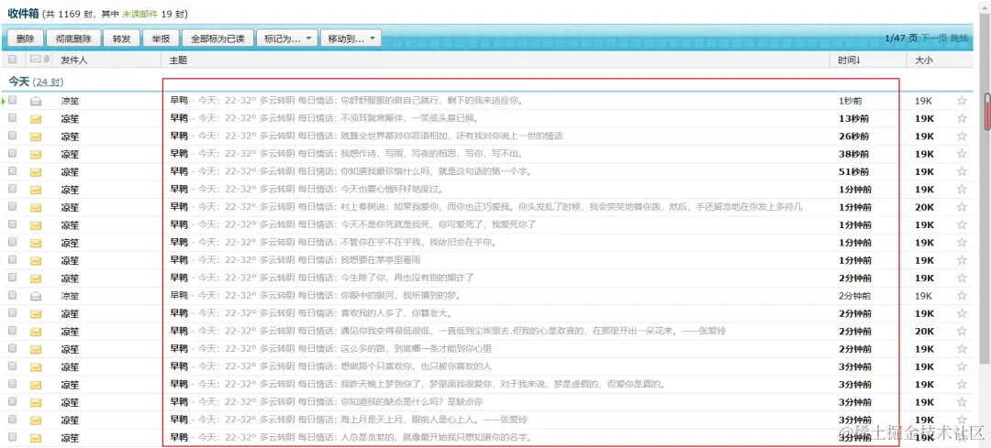Click opened-envelope icon of the 你眼中的银河 email
Viewport: 991px width, 448px height.
point(36,295)
